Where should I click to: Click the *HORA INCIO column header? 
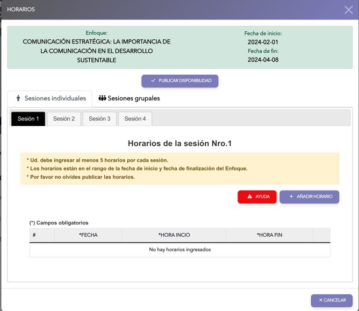point(174,235)
